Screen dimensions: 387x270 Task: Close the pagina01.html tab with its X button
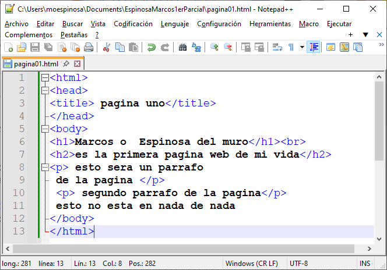(77, 63)
